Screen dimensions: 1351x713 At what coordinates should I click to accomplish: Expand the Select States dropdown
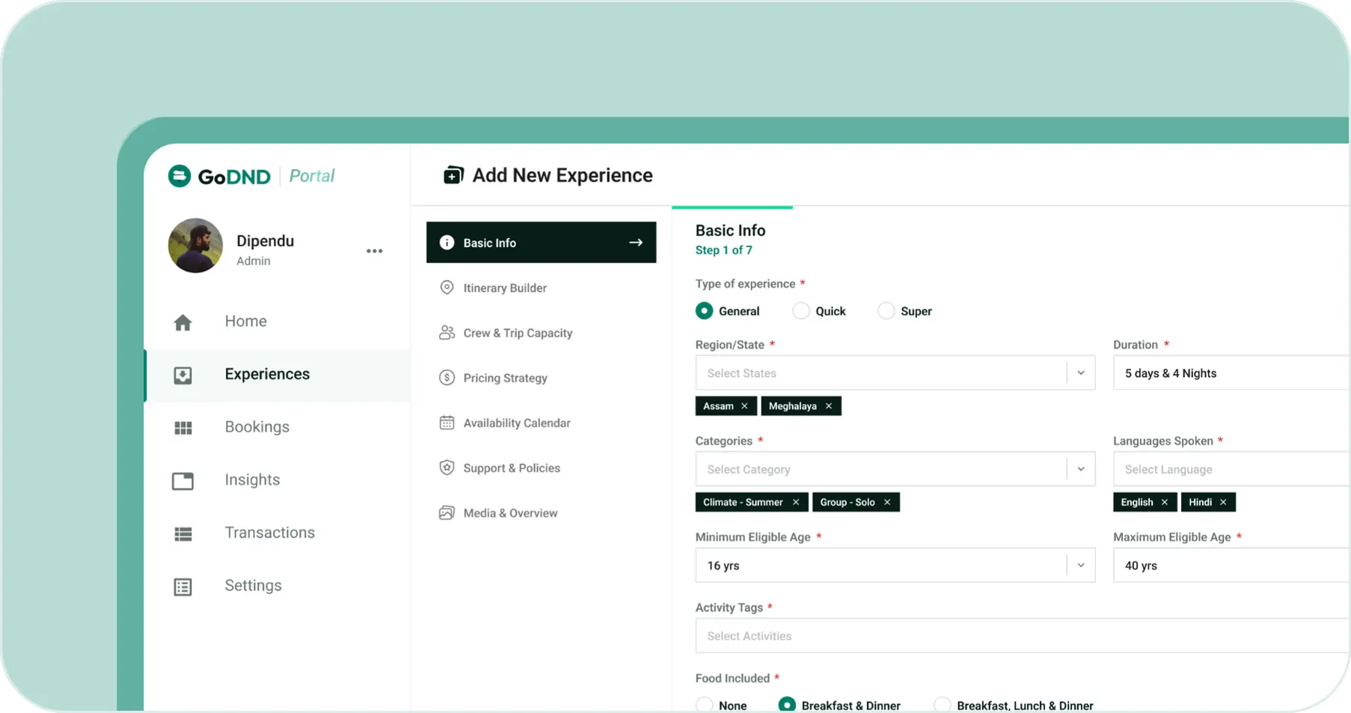1080,373
